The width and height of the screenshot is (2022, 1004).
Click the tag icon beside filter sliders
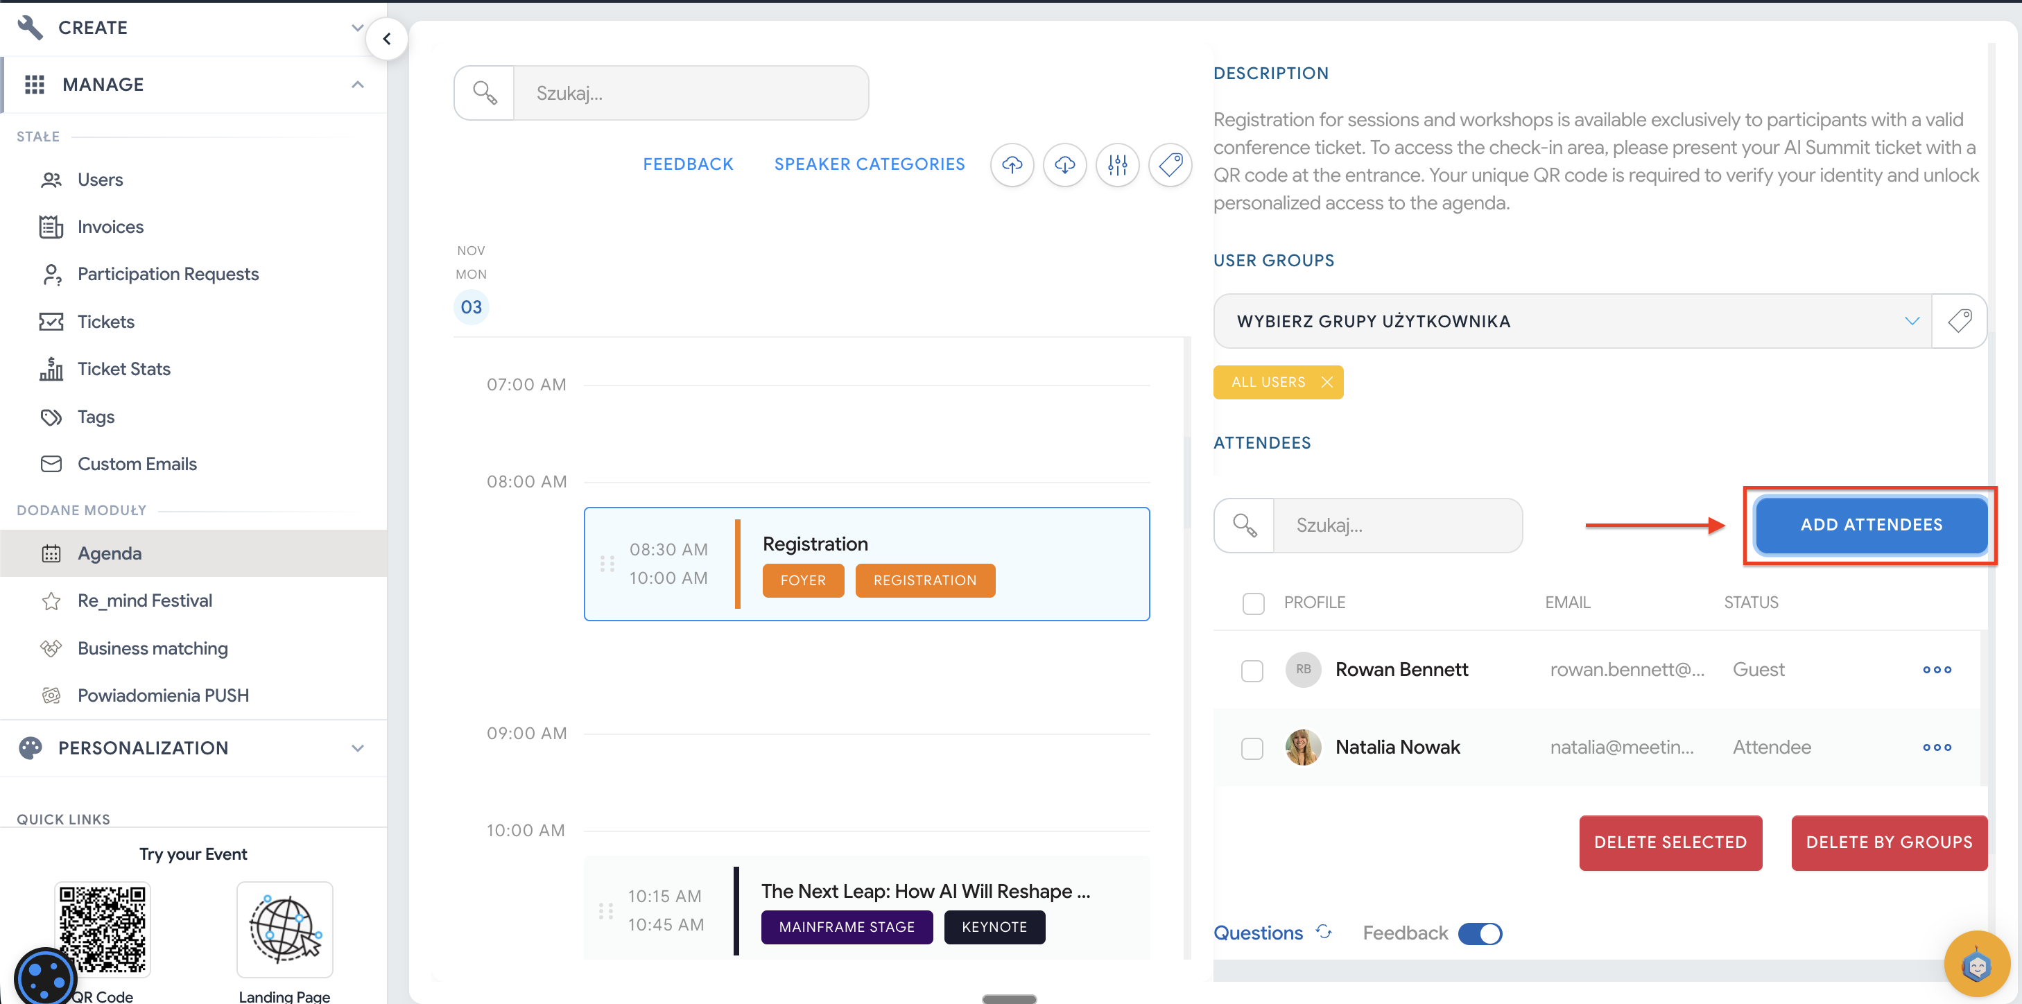point(1170,165)
